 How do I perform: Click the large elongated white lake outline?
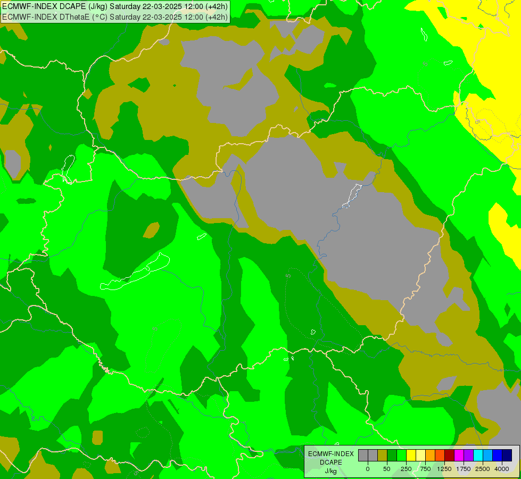[135, 271]
